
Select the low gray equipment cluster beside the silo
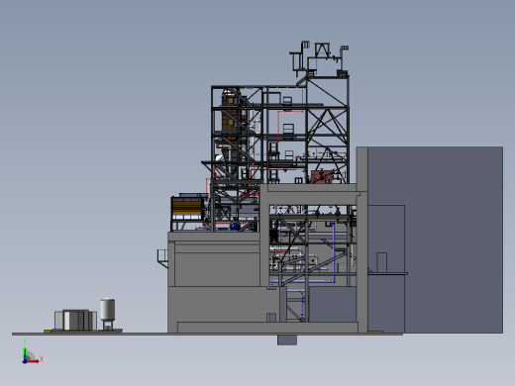point(75,320)
